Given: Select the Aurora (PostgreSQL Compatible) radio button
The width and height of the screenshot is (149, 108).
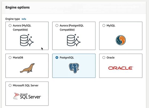Looking at the screenshot, I should tap(57, 25).
